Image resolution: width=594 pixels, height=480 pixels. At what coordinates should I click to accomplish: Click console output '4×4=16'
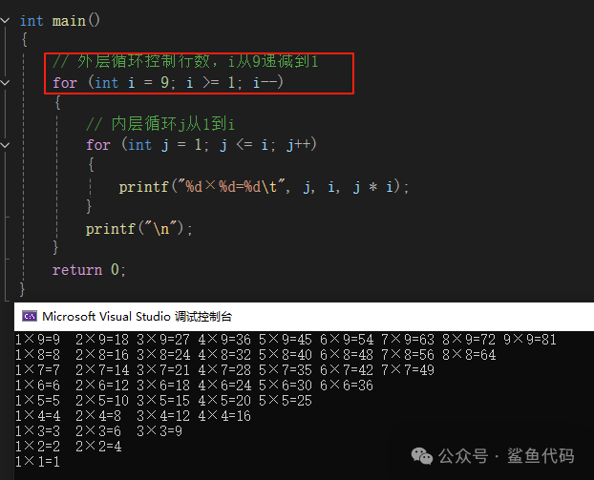[224, 416]
